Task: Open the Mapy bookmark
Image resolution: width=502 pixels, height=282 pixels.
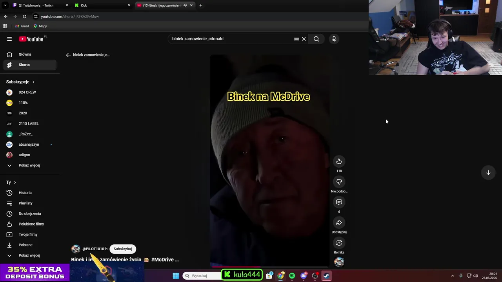Action: [40, 26]
